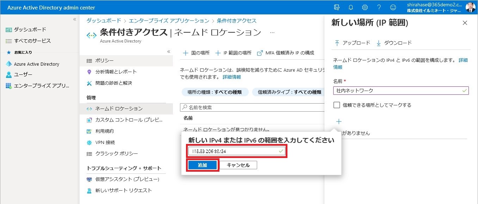Add an IP 範囲の場所 location
The height and width of the screenshot is (204, 478).
234,53
